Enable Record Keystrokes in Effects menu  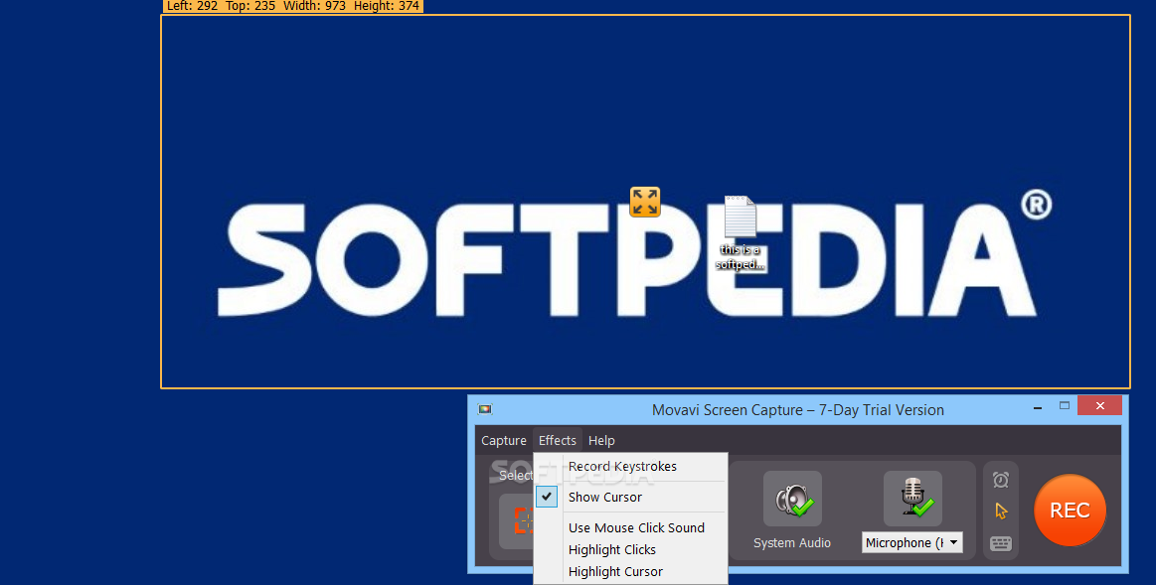coord(630,467)
